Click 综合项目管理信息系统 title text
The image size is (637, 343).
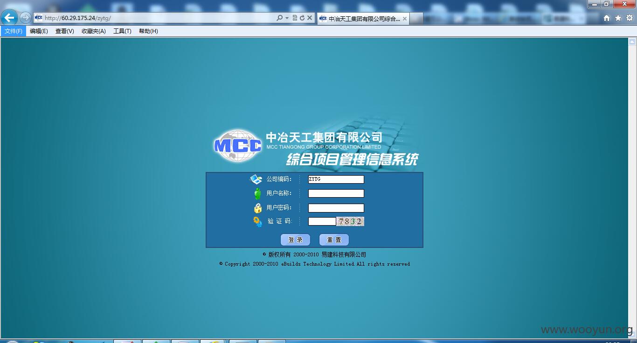click(x=352, y=159)
